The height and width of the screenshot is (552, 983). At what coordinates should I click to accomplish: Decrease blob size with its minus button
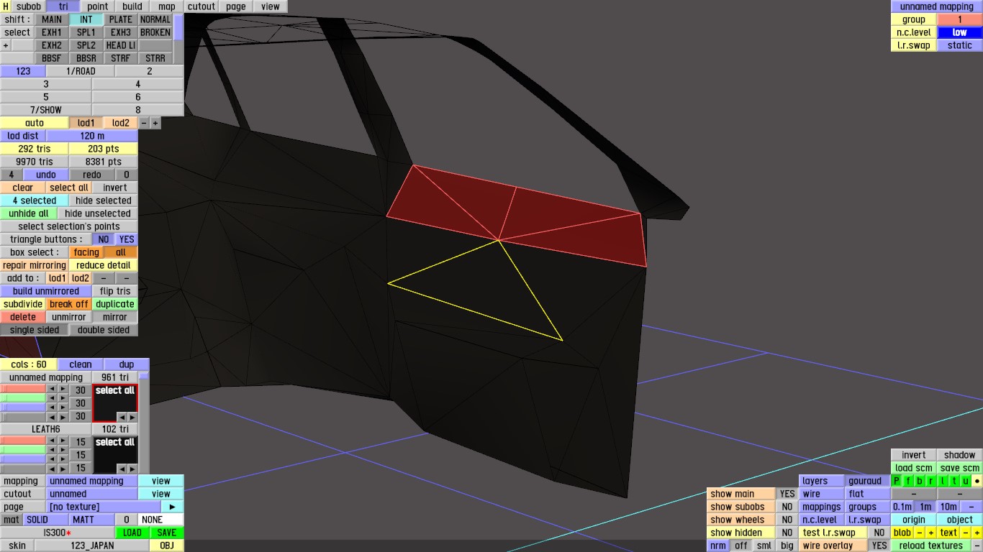pos(920,533)
